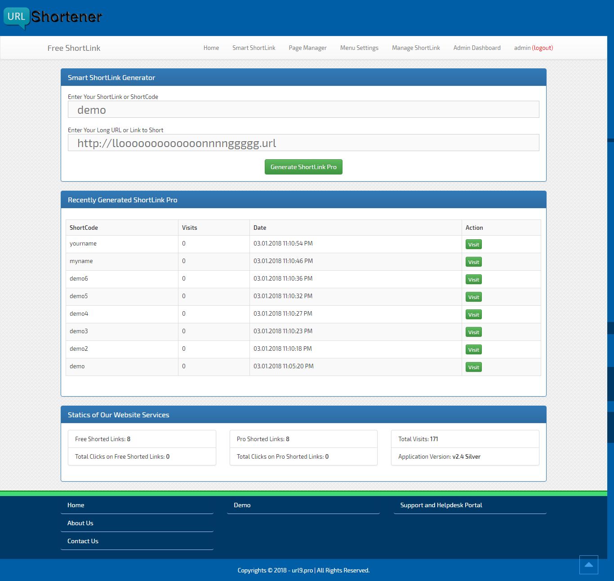Click the scroll-to-top arrow icon
The height and width of the screenshot is (581, 614).
tap(588, 565)
